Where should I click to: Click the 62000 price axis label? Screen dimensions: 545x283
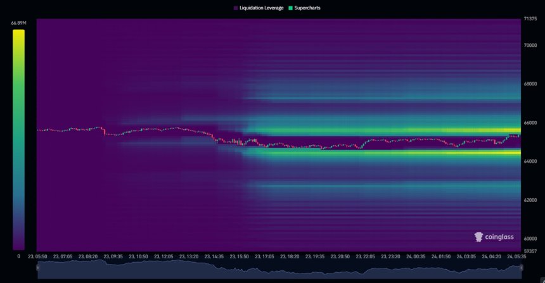tap(530, 200)
